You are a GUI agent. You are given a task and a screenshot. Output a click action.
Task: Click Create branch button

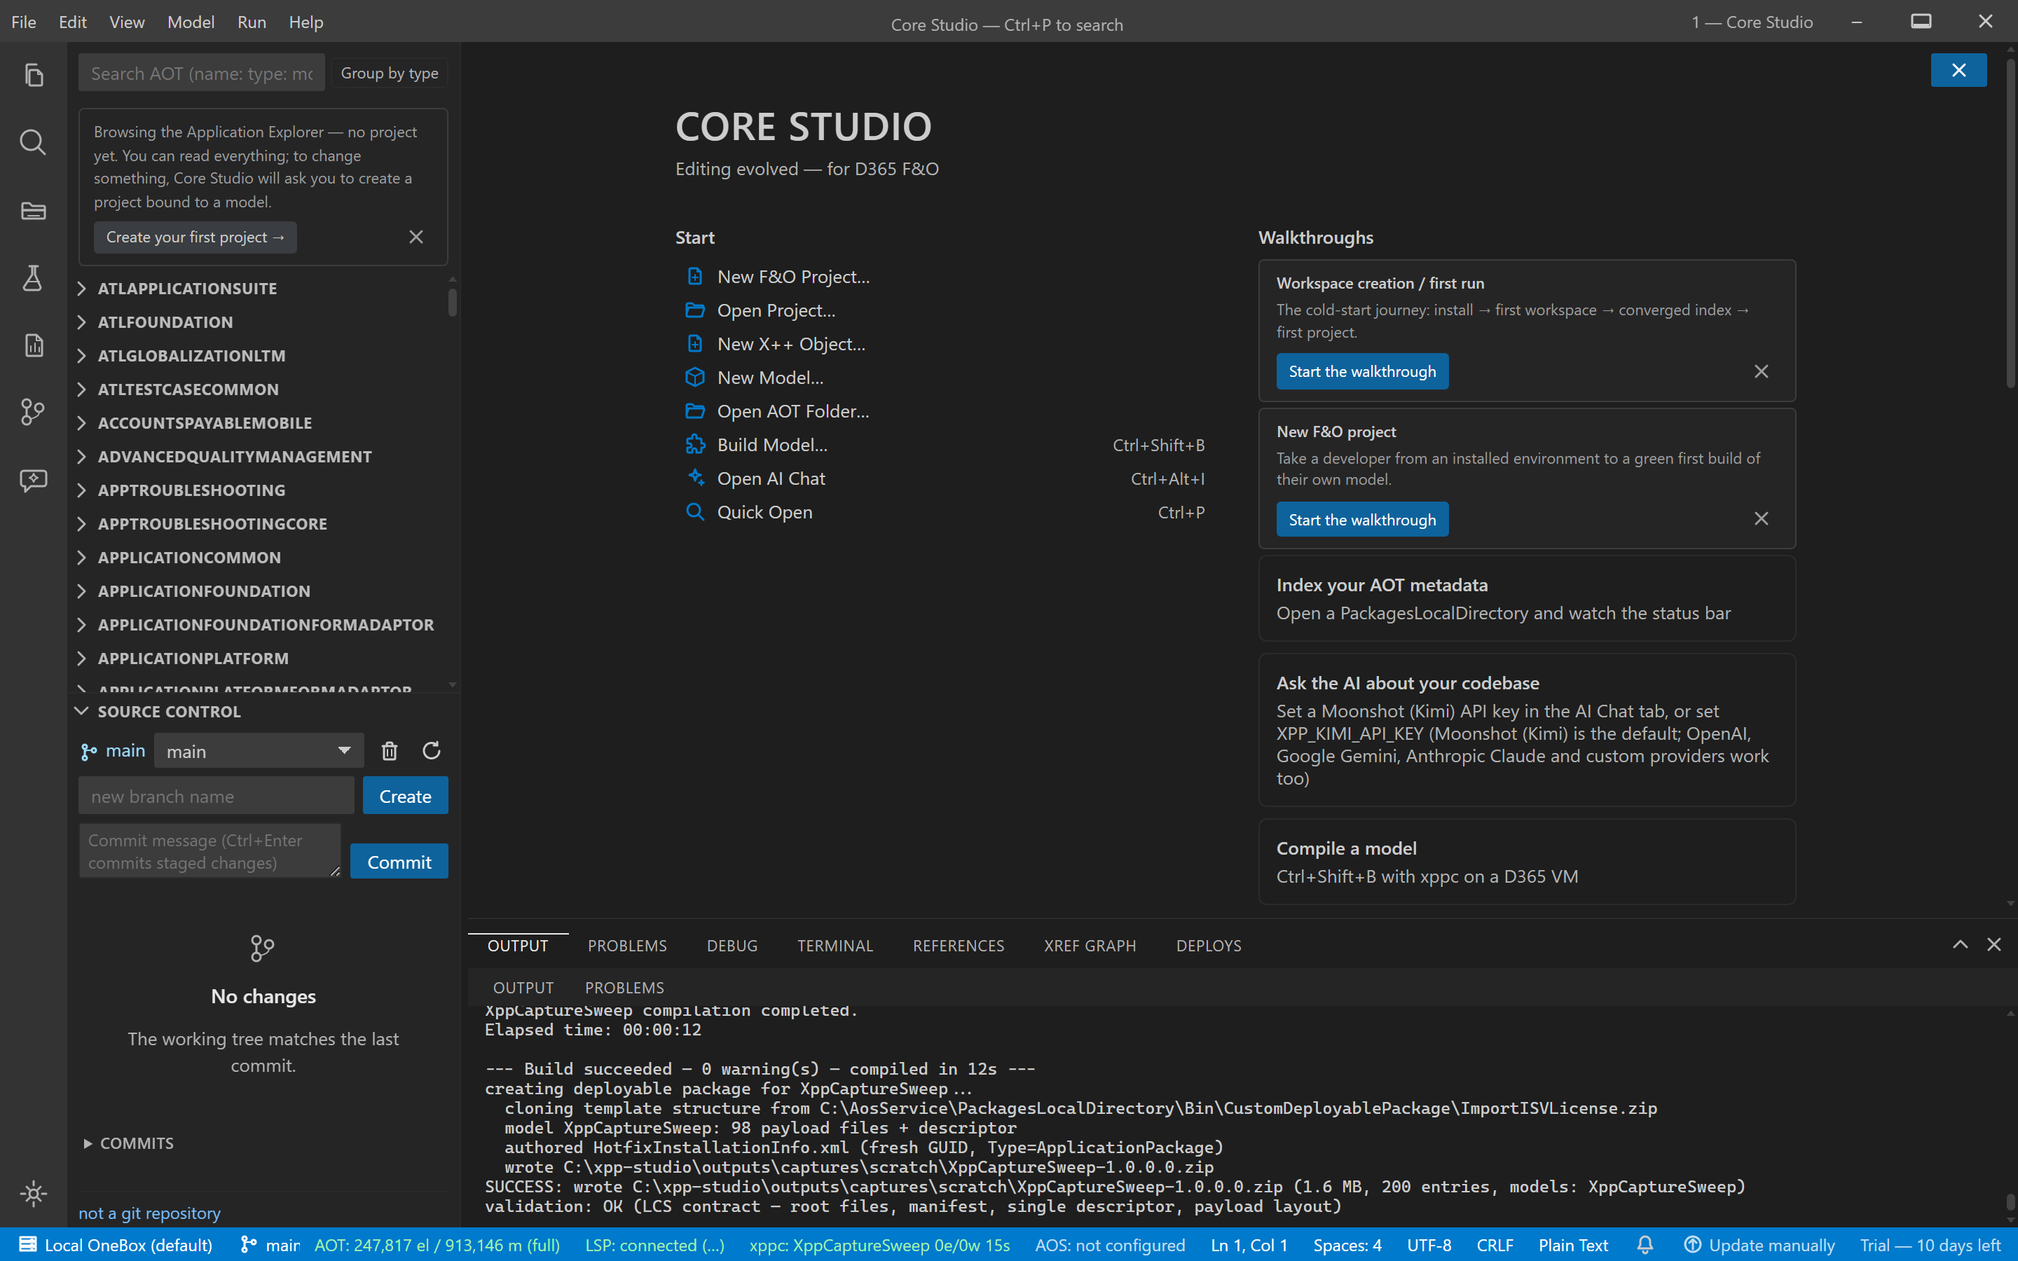(x=405, y=796)
